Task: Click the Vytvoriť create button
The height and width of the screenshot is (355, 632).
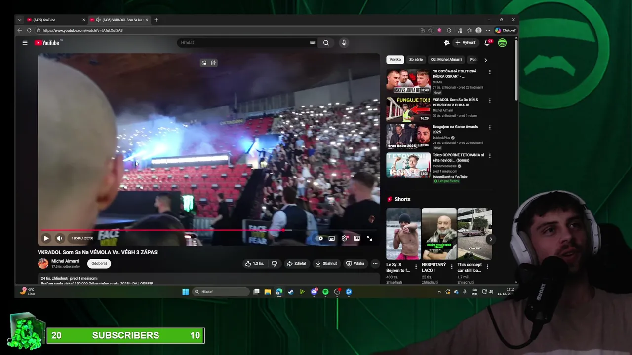Action: (x=465, y=43)
